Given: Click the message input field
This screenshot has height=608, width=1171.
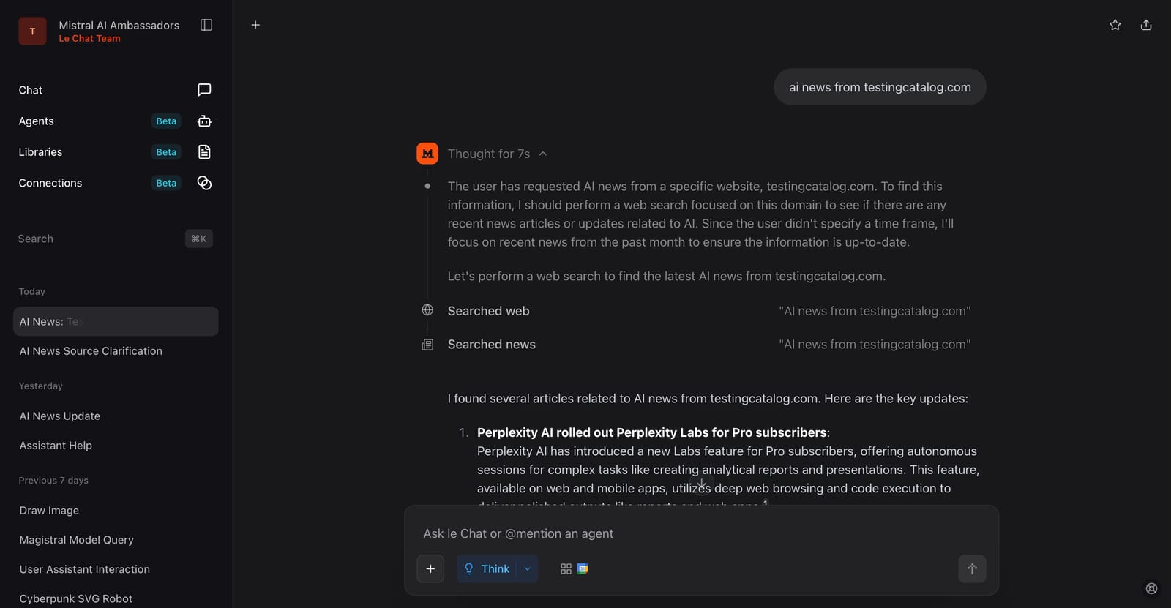Looking at the screenshot, I should click(x=700, y=533).
